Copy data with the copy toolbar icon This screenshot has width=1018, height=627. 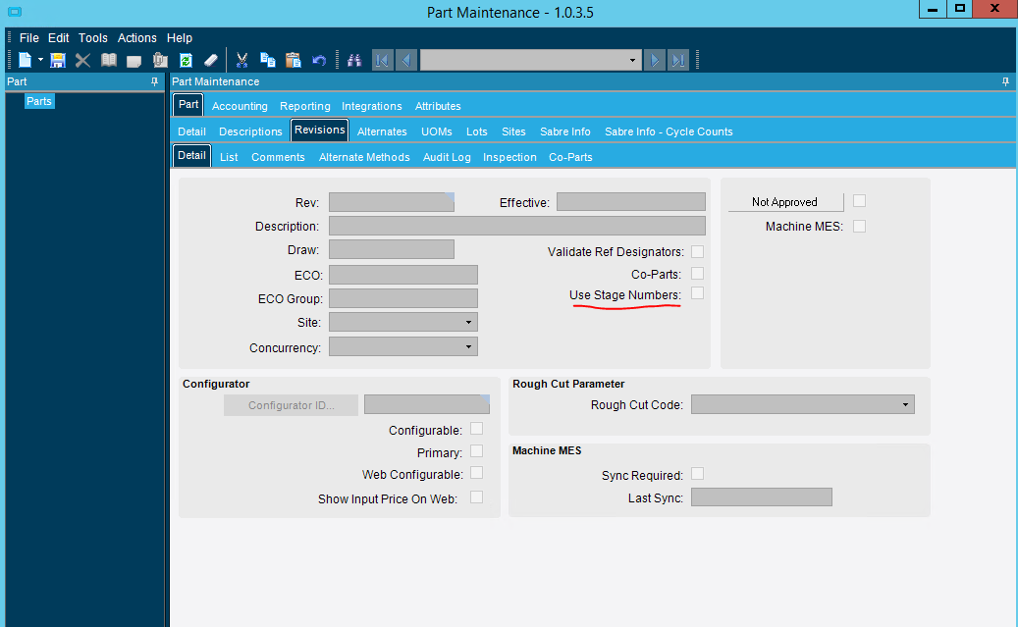click(267, 60)
